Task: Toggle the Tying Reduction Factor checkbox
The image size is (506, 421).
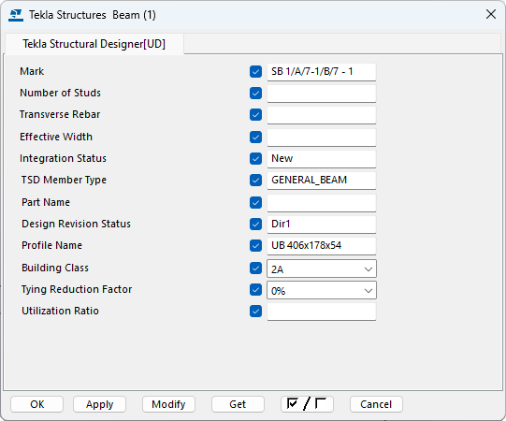Action: 255,290
